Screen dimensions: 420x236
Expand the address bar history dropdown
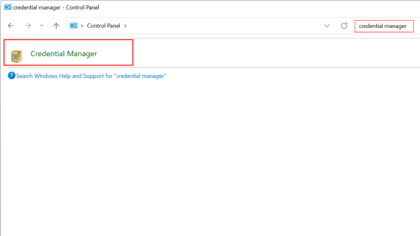pyautogui.click(x=327, y=26)
